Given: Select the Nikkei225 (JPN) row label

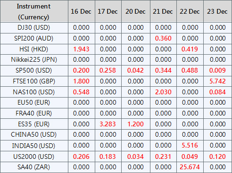Looking at the screenshot, I should click(34, 60).
